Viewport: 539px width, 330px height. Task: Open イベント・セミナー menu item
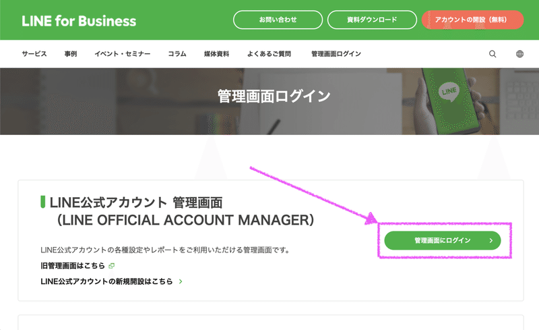click(x=123, y=54)
